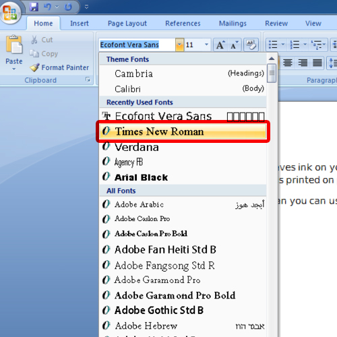Click the font list scrollbar thumb

[272, 73]
